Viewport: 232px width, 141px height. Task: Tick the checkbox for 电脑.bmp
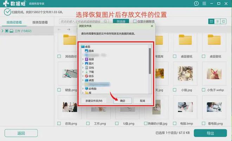[175, 123]
